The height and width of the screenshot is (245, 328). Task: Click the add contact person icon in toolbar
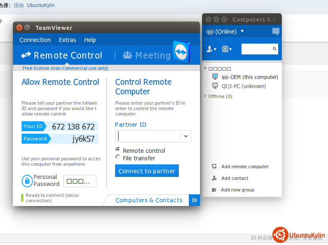(x=211, y=49)
